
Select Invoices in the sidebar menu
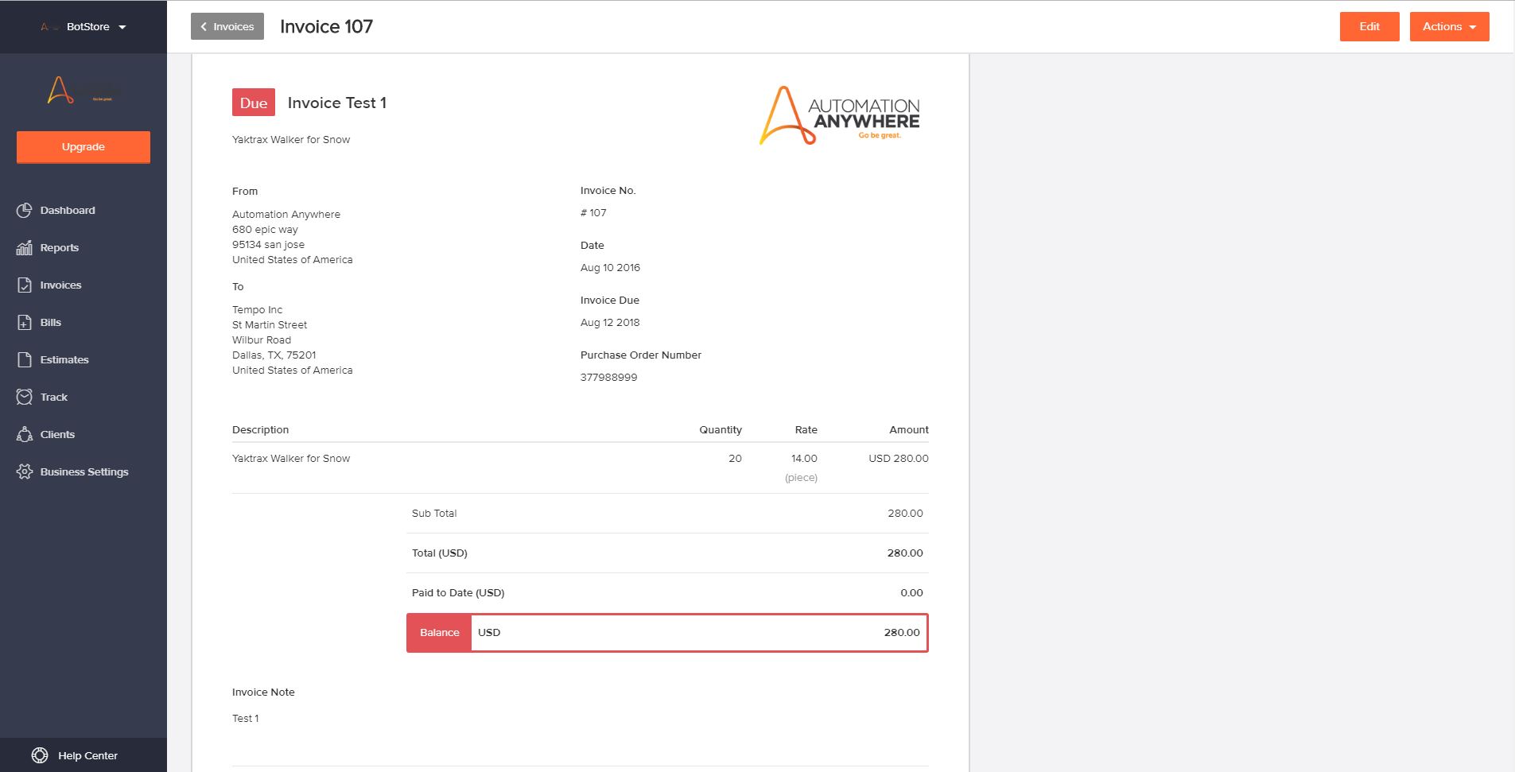61,285
